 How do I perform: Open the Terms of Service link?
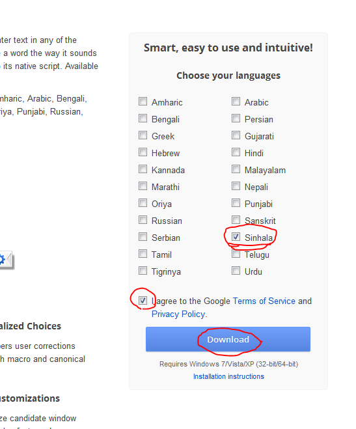point(264,301)
